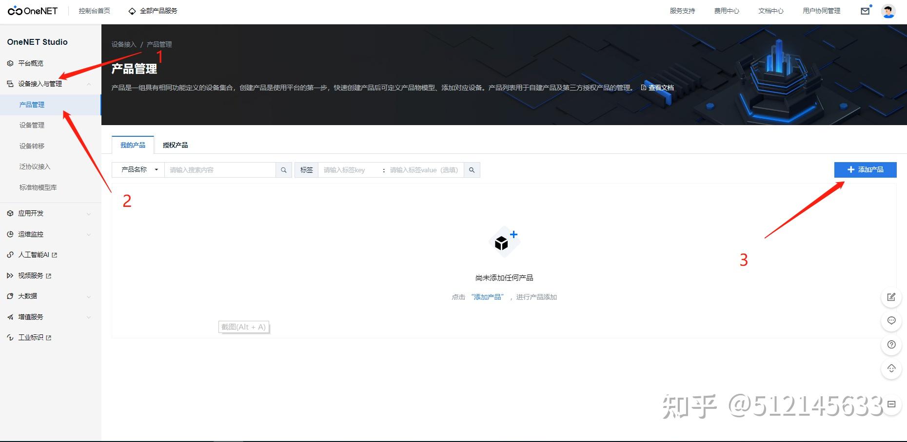
Task: Click the 添加产品 button
Action: [x=865, y=169]
